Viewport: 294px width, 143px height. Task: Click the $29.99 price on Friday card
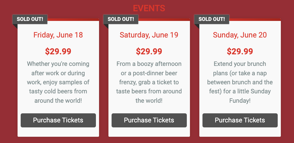[x=58, y=51]
